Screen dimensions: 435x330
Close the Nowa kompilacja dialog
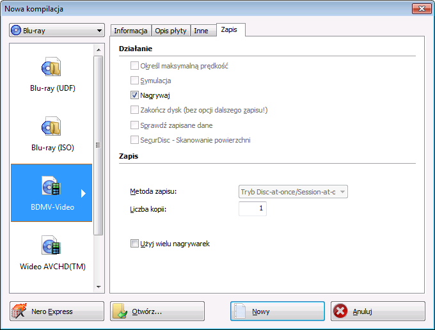pyautogui.click(x=422, y=8)
